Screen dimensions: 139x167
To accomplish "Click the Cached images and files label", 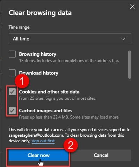I will 46,111.
